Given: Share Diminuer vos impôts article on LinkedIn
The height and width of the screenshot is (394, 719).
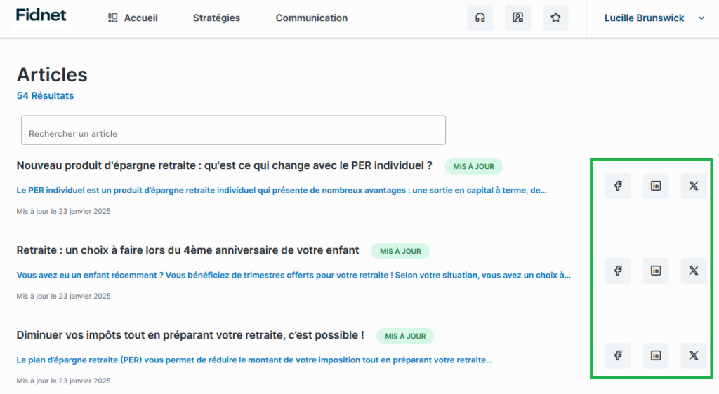Looking at the screenshot, I should 656,355.
